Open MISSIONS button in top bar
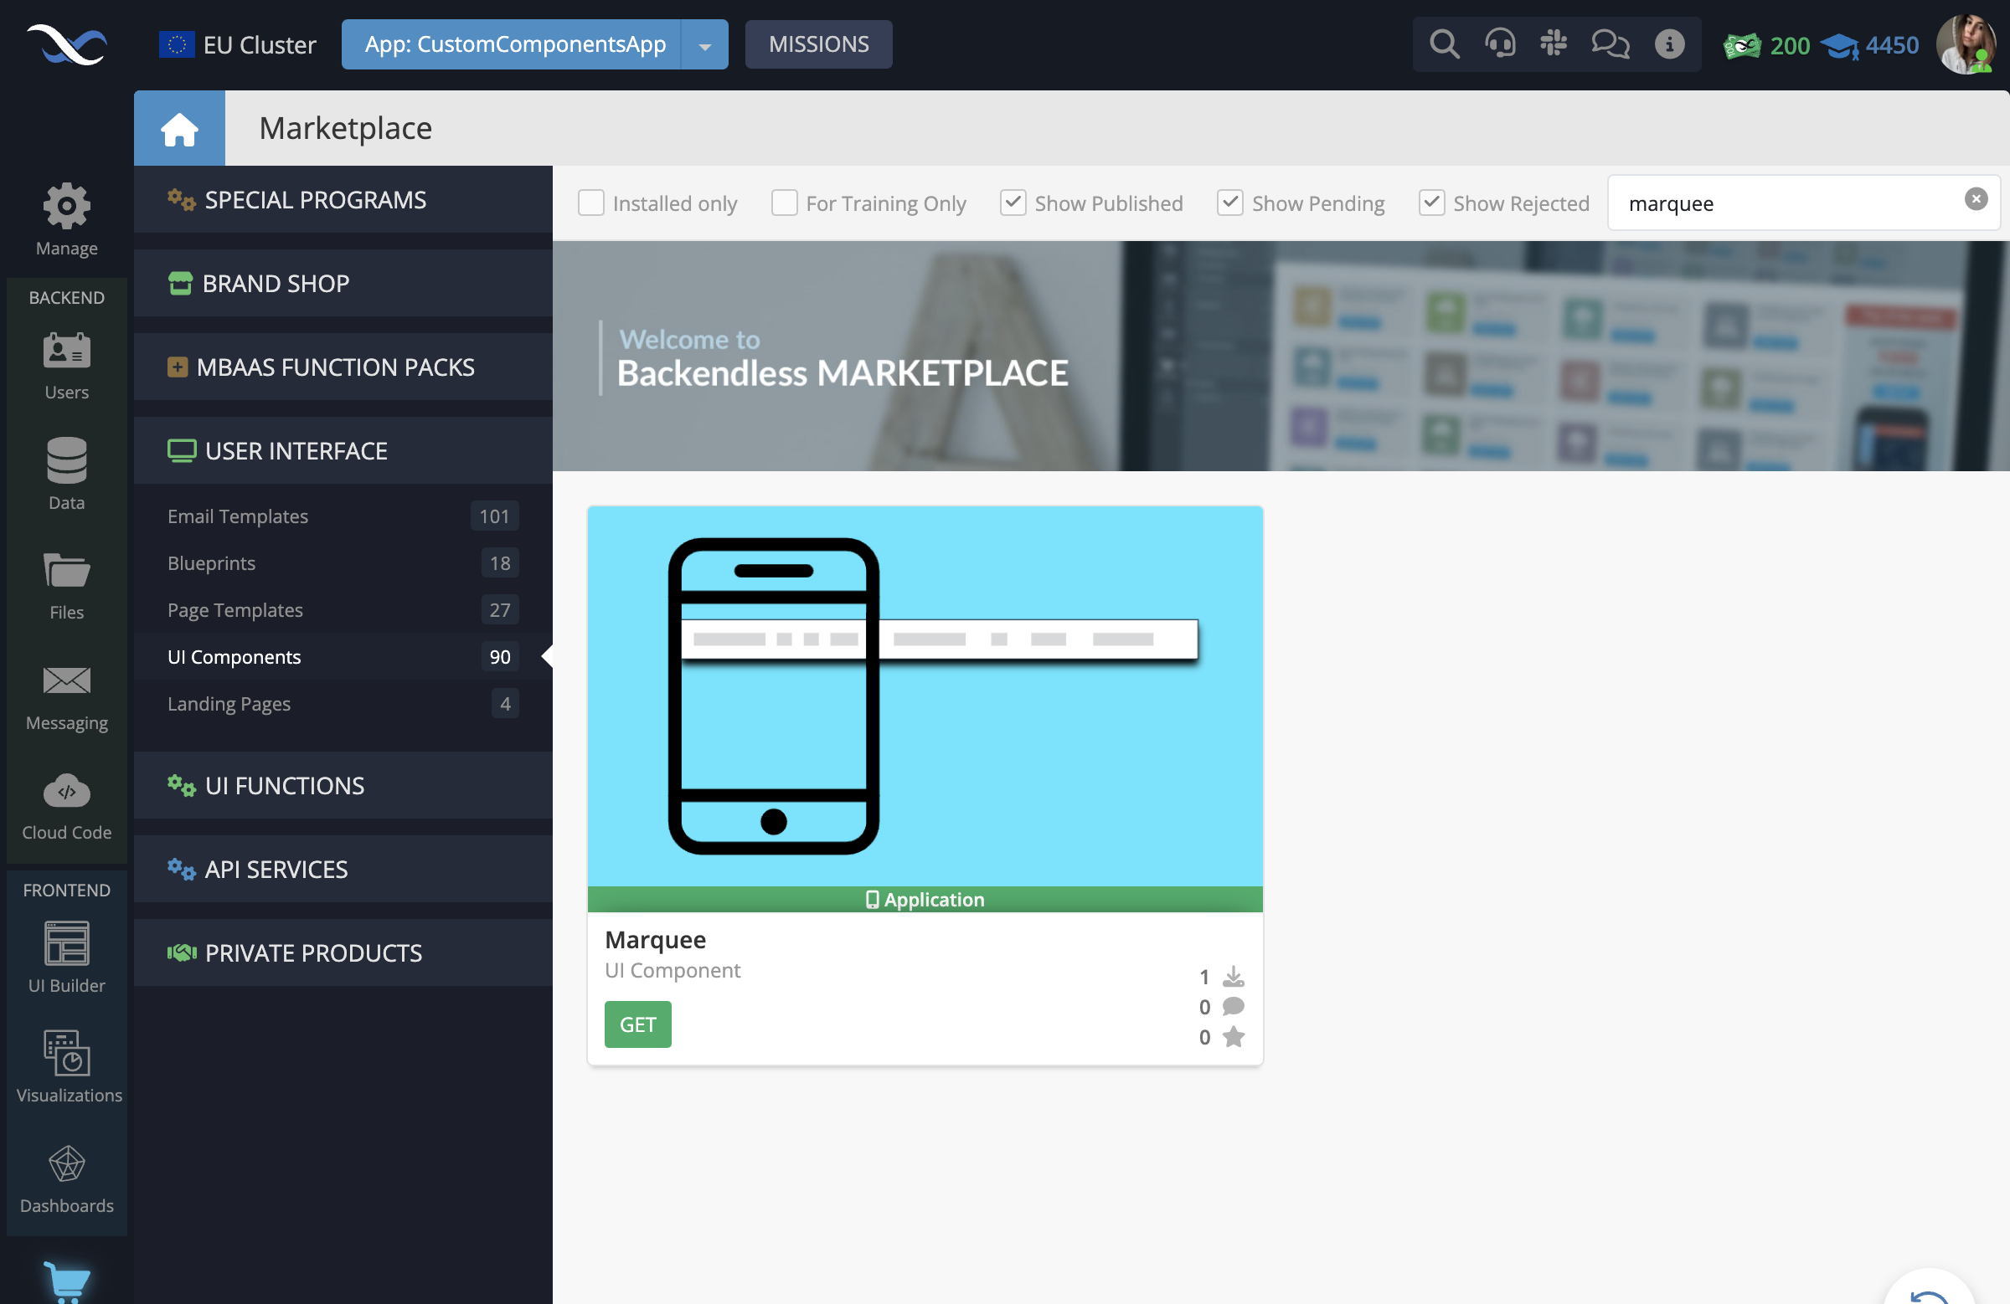This screenshot has width=2010, height=1304. click(819, 43)
